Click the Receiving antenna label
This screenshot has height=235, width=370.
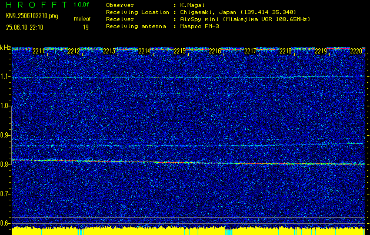point(136,26)
